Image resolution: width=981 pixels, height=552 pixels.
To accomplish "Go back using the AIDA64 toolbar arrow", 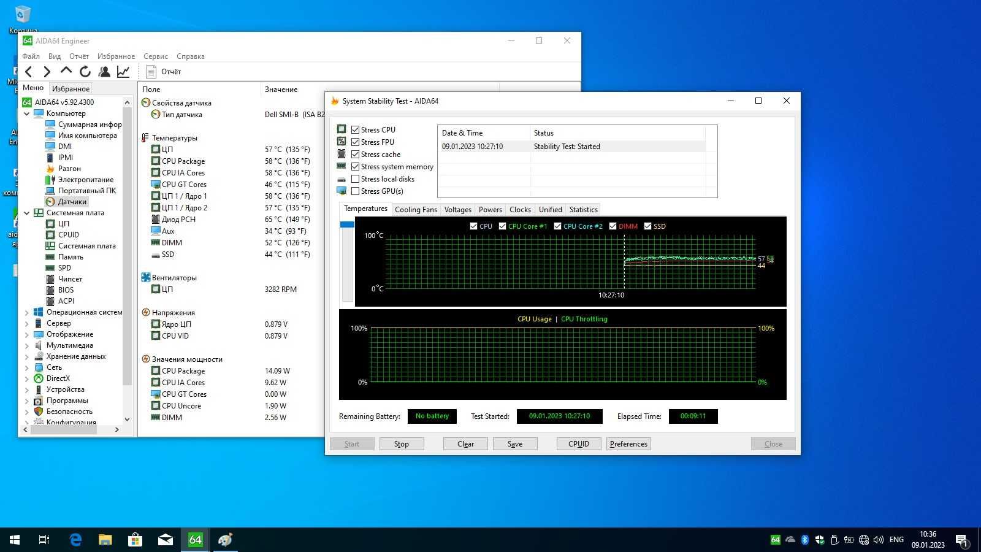I will (28, 72).
